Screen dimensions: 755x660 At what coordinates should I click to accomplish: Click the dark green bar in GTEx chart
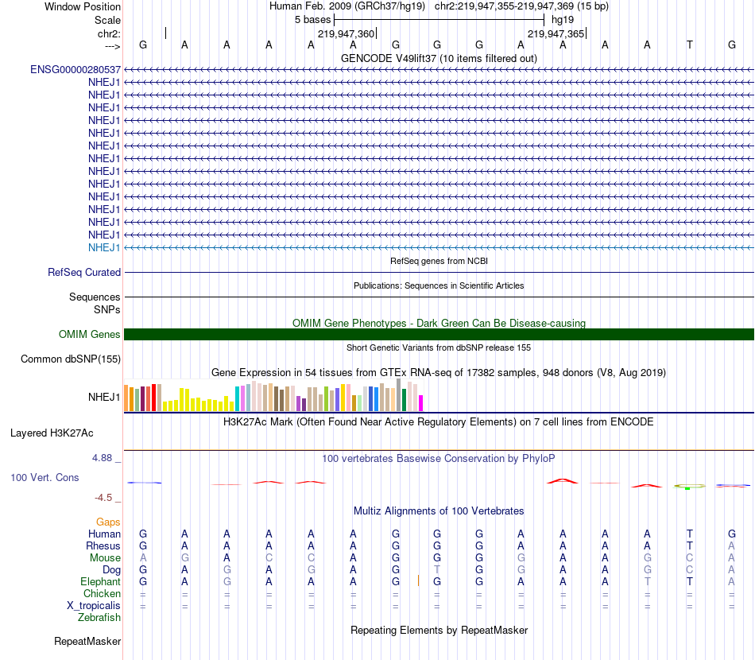click(x=405, y=400)
